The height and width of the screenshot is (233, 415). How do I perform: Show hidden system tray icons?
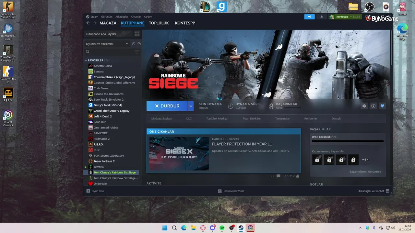click(360, 228)
